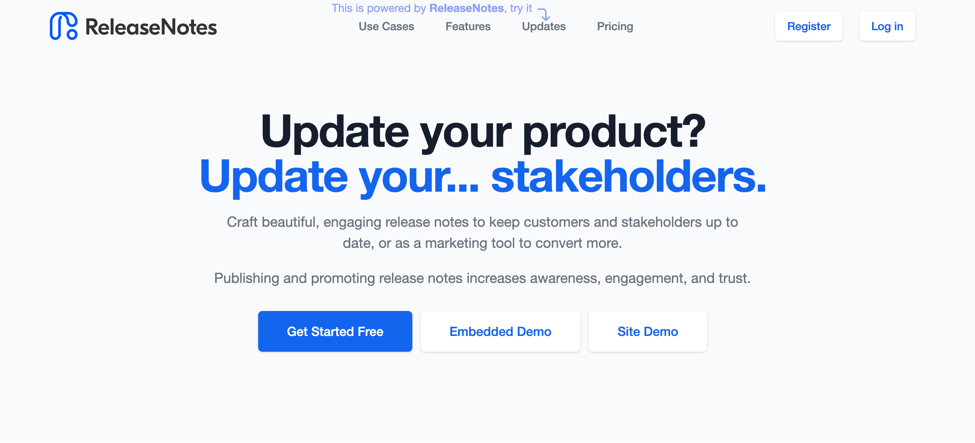
Task: Launch the Site Demo button
Action: click(647, 332)
